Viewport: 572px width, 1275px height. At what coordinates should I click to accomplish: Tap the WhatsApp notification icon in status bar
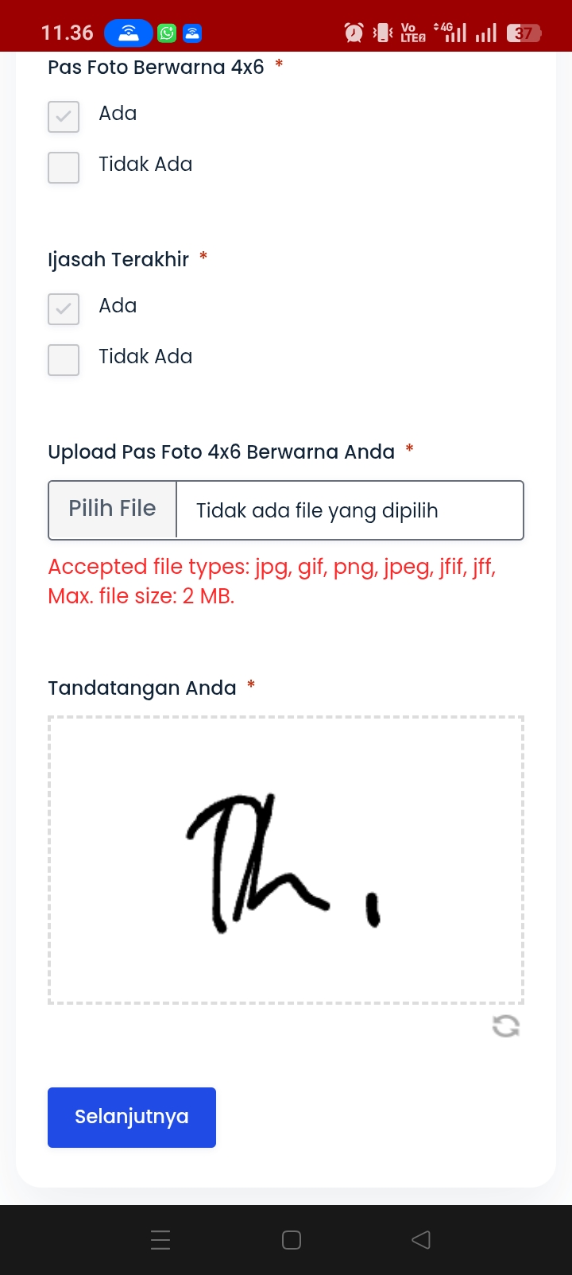tap(167, 33)
